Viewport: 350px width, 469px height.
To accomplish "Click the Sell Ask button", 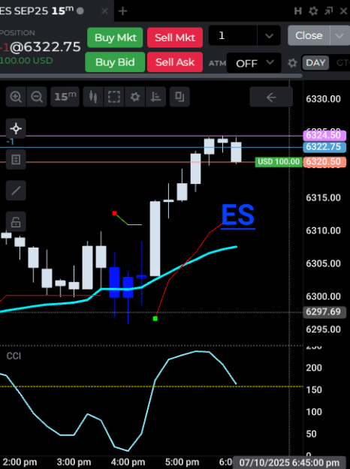I will [x=175, y=62].
